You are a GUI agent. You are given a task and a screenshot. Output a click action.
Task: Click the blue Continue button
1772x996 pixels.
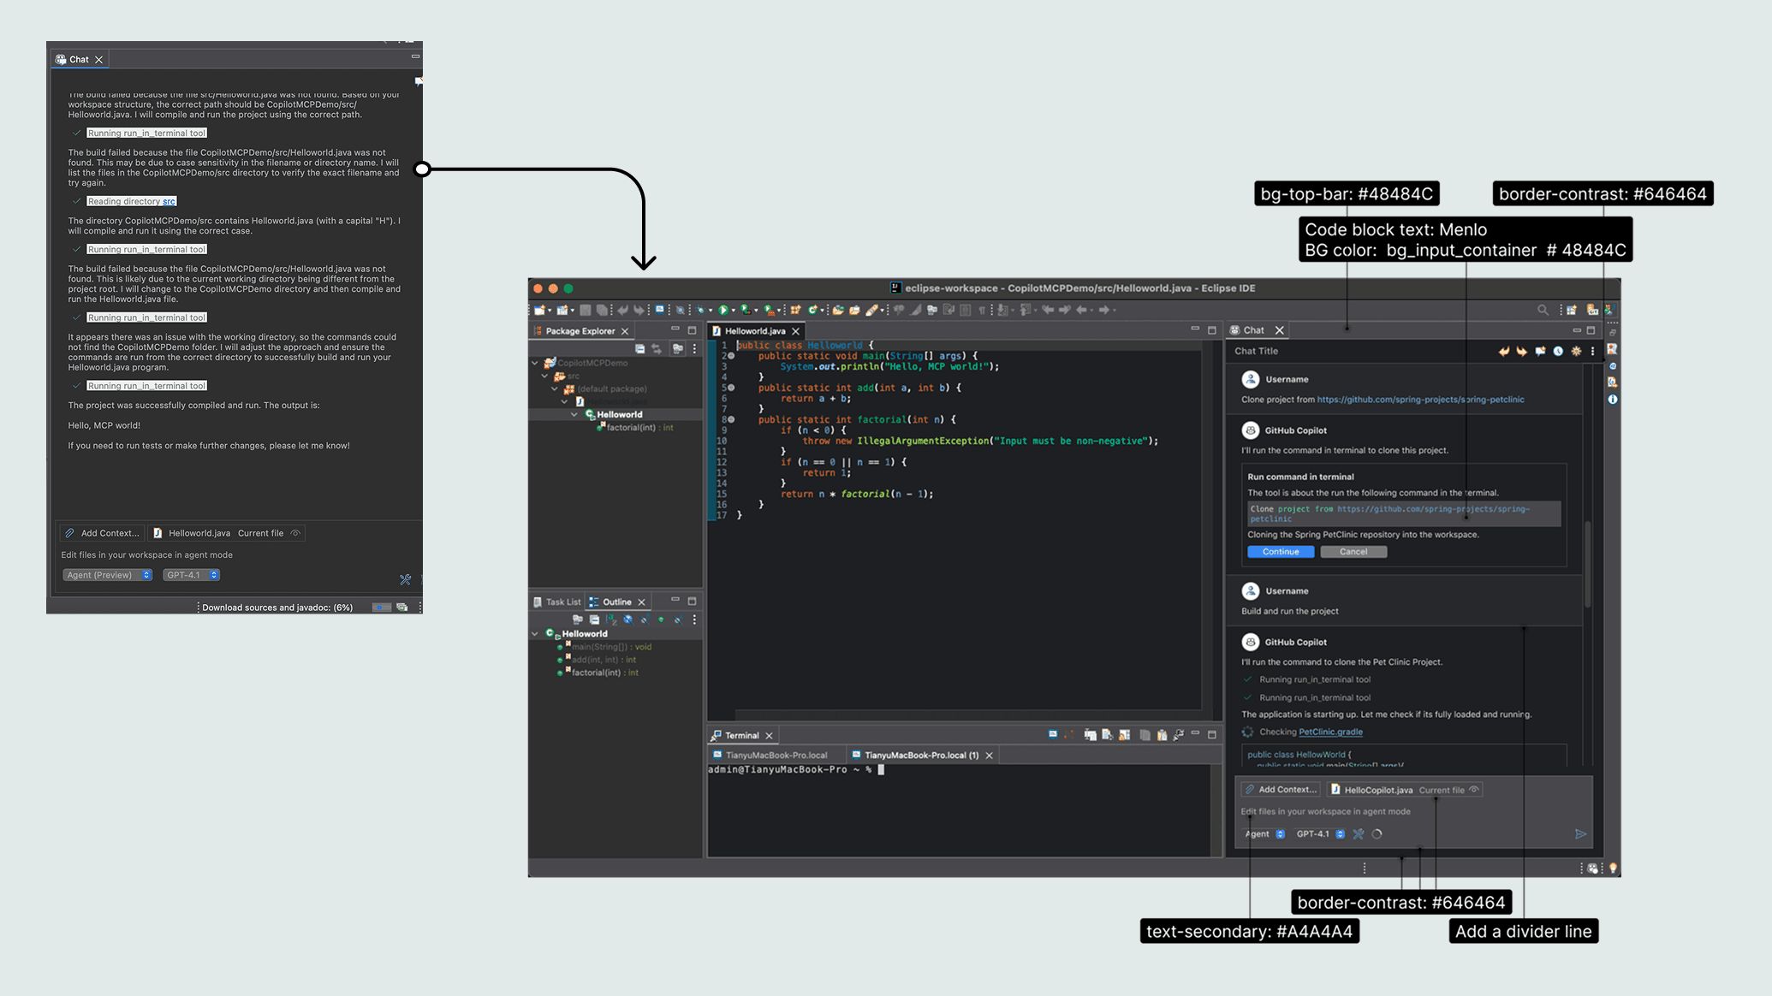click(x=1281, y=552)
